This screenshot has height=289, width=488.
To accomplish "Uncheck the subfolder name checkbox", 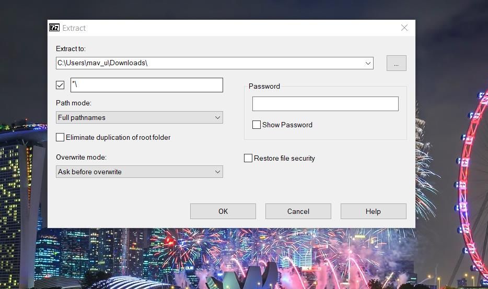I will 61,85.
